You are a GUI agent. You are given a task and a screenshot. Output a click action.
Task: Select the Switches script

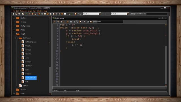[x=28, y=74]
